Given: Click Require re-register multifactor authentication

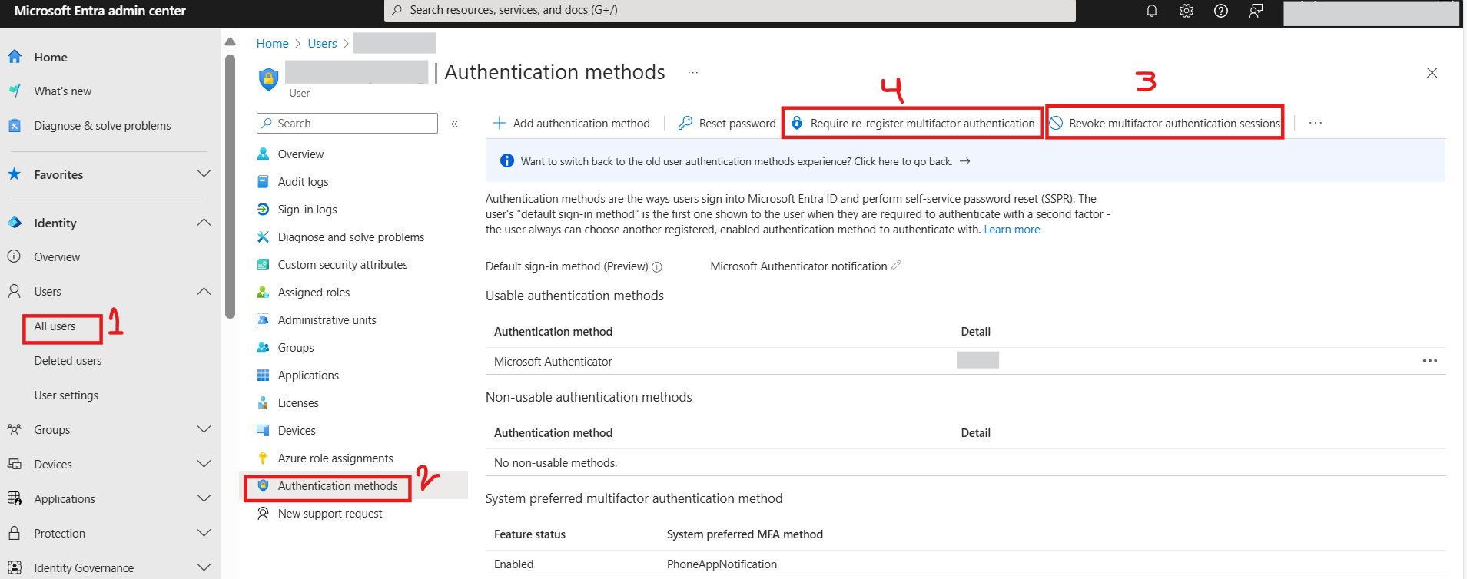Looking at the screenshot, I should tap(913, 124).
